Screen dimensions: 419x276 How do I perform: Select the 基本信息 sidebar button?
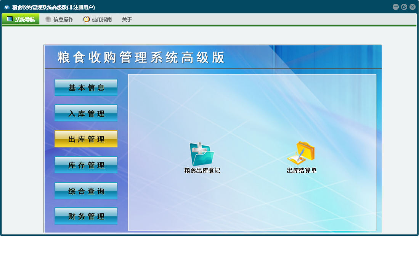pyautogui.click(x=86, y=87)
